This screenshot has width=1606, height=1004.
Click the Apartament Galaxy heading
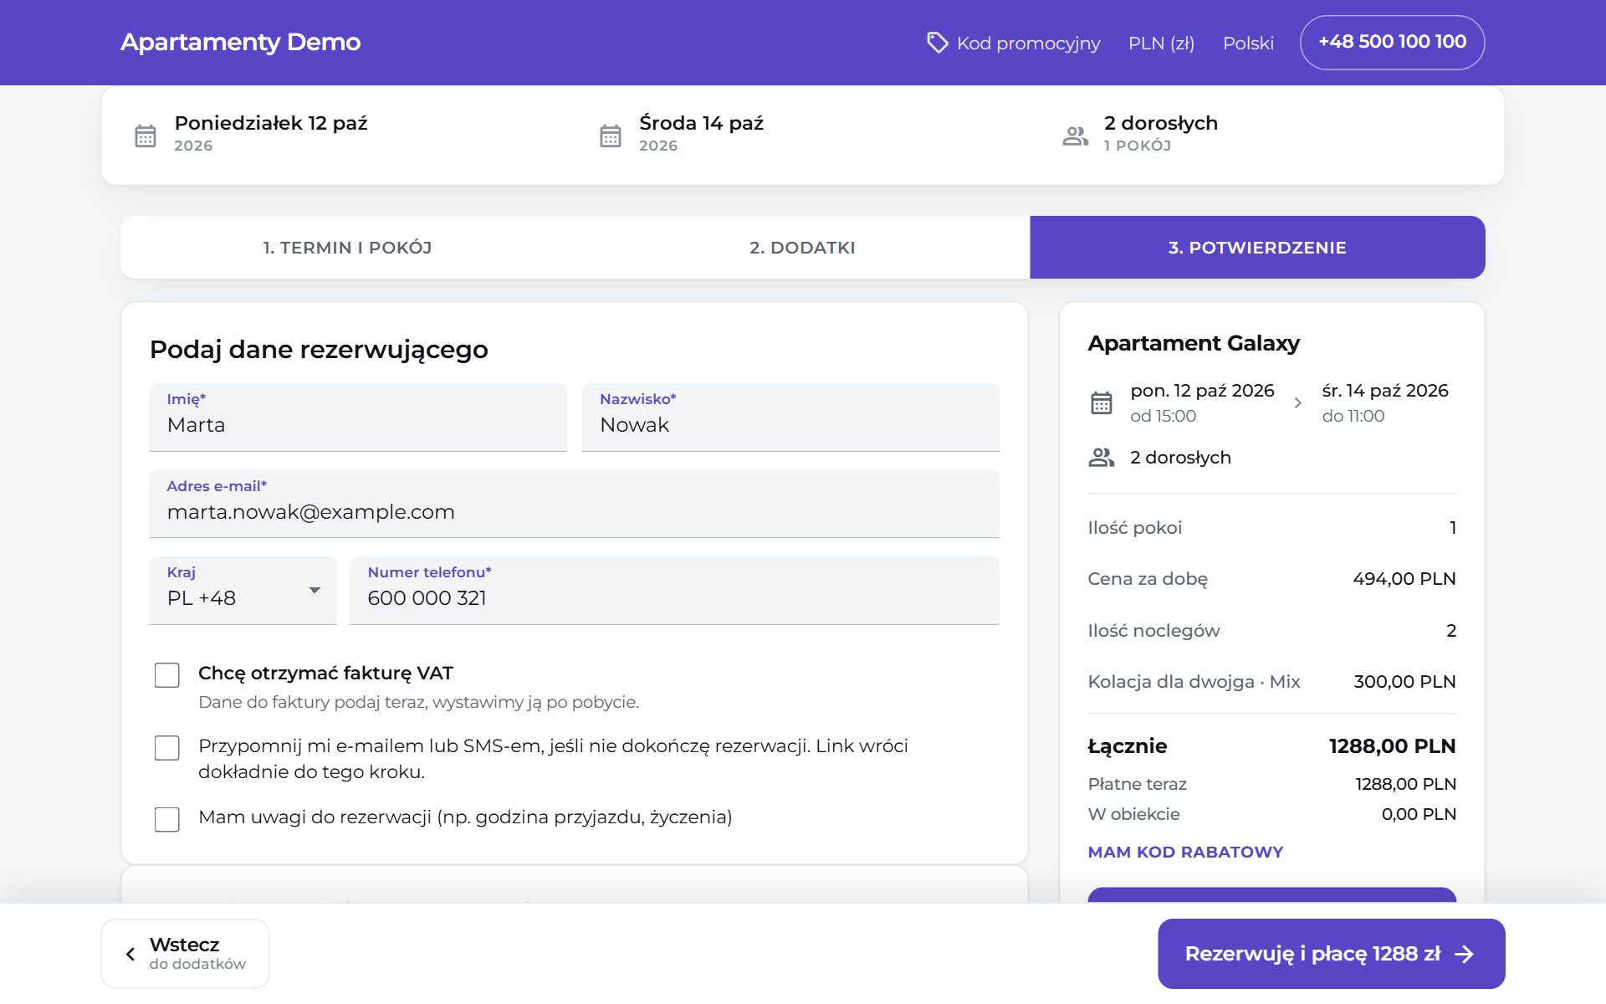point(1194,343)
